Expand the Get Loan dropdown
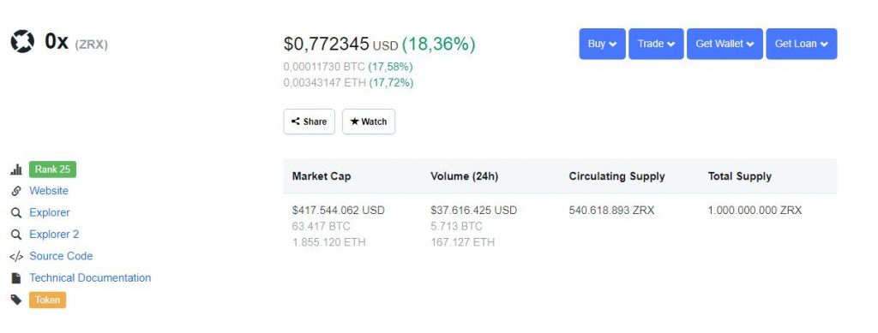The image size is (878, 333). [802, 44]
